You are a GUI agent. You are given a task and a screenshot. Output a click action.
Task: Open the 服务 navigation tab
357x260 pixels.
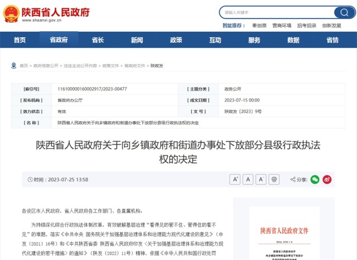[x=254, y=40]
